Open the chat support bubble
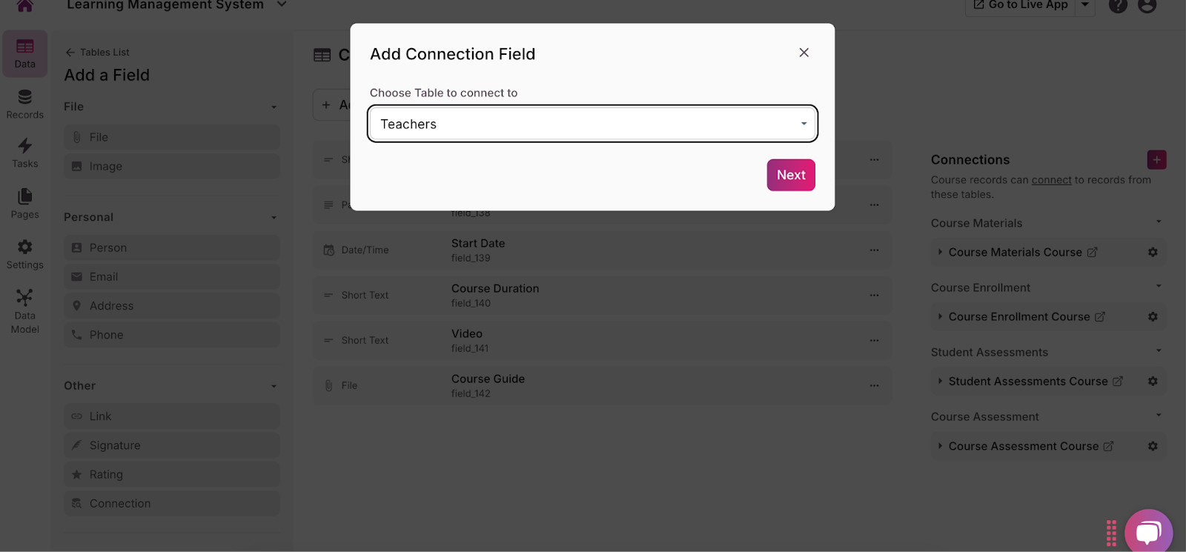Screen dimensions: 1186x552 click(x=1148, y=531)
